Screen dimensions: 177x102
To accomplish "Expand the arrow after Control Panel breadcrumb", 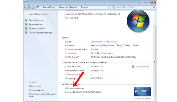I will coord(57,7).
